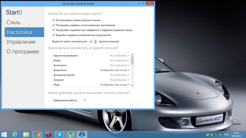Open uTorrent from the taskbar

71,134
